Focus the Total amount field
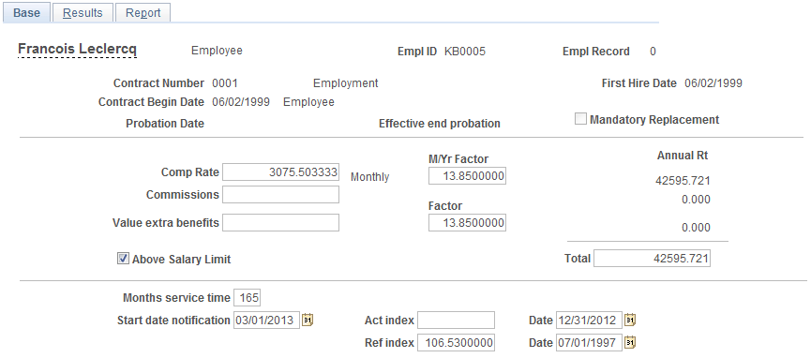 652,259
